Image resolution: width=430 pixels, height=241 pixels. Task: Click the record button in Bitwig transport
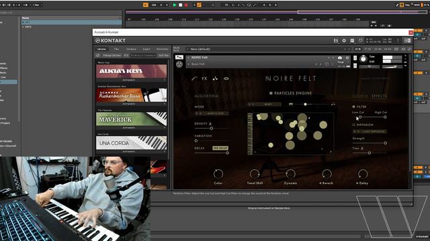click(x=186, y=5)
